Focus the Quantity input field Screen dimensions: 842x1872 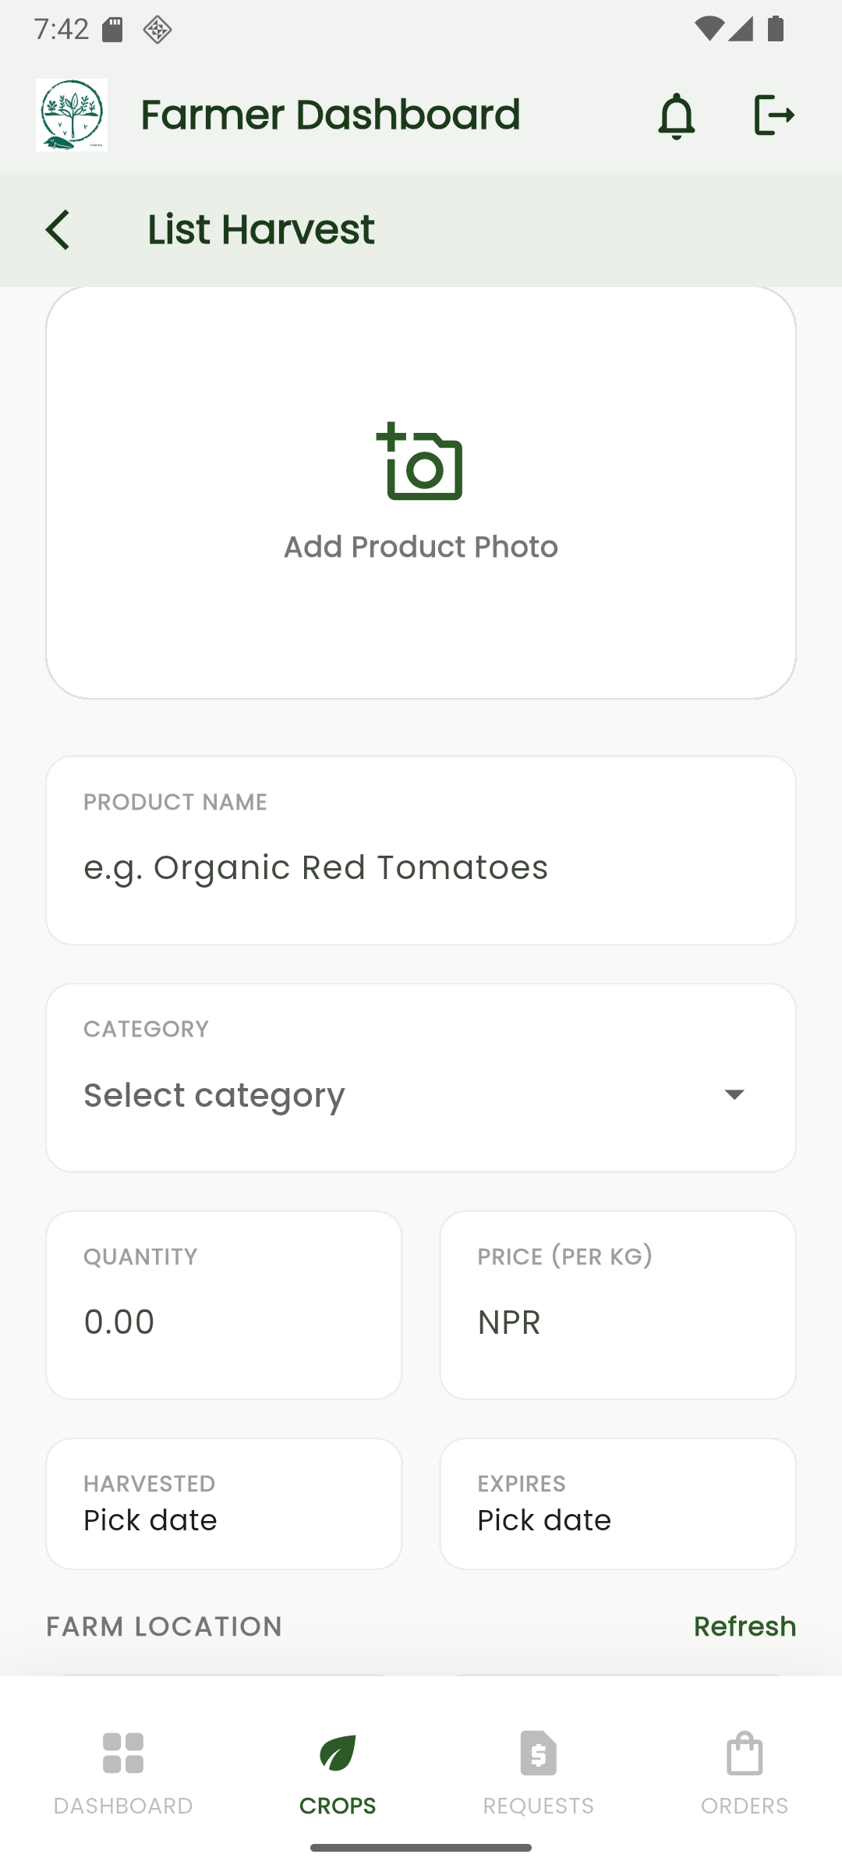tap(224, 1321)
